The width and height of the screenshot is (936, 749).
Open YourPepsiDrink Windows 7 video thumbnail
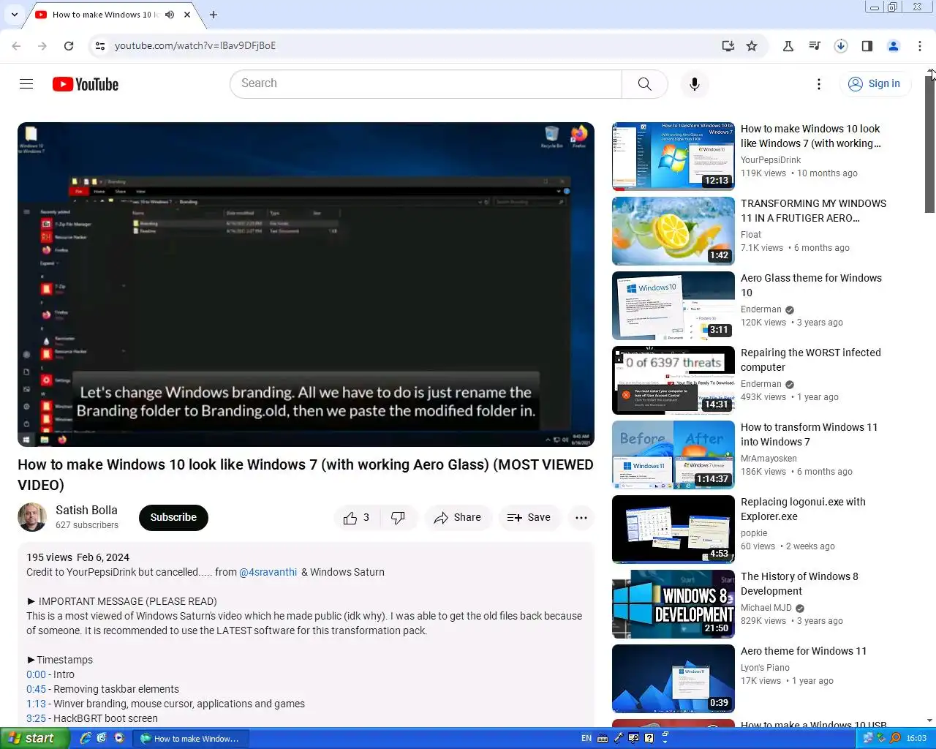(x=673, y=157)
